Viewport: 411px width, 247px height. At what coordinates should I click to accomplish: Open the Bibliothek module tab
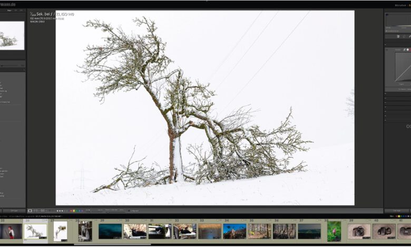(400, 5)
